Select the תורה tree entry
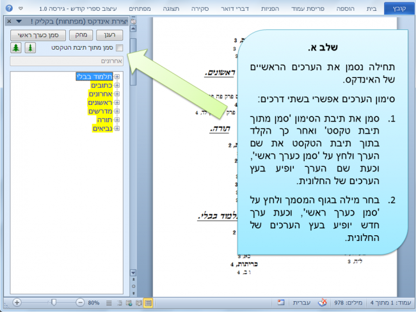Image resolution: width=416 pixels, height=312 pixels. coord(104,120)
